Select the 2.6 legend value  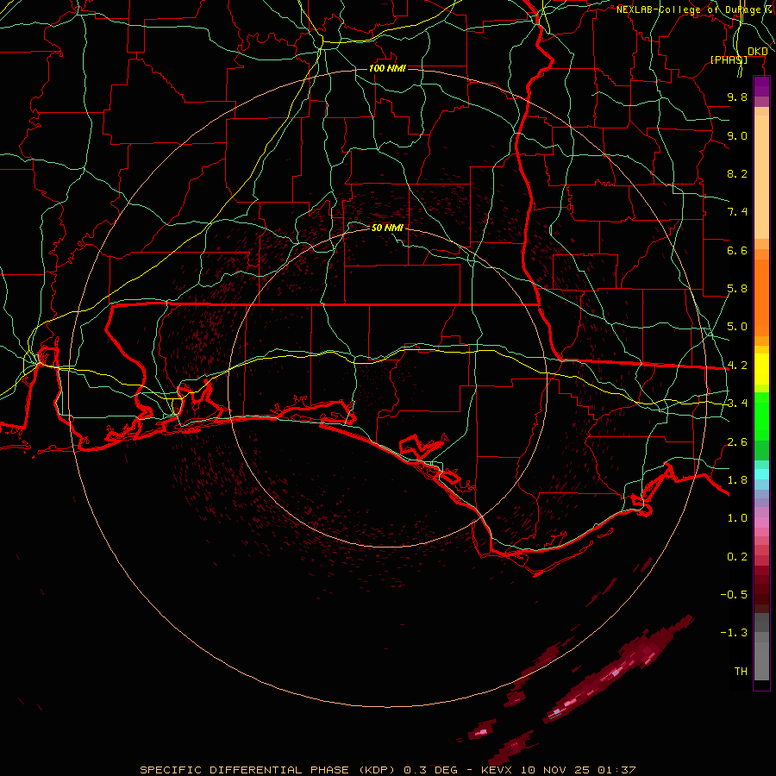click(737, 442)
